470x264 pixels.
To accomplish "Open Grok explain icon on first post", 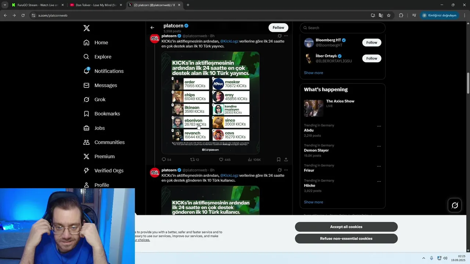I will [x=280, y=36].
